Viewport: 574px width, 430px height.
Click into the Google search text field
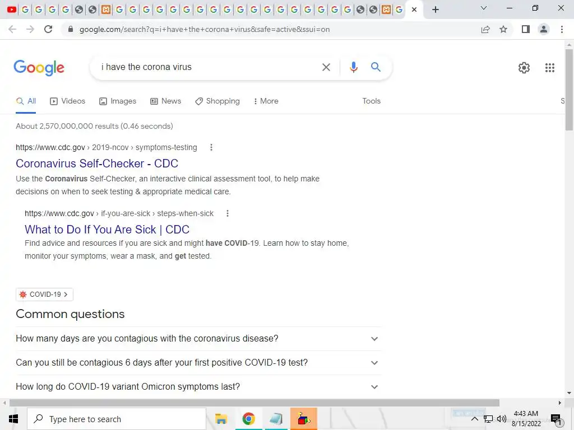click(x=209, y=67)
